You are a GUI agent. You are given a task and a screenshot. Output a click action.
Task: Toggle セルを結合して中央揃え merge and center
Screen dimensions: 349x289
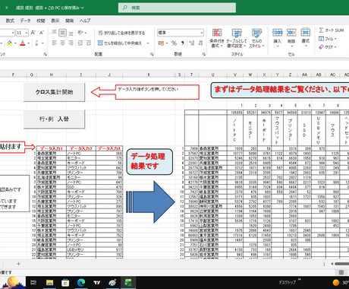click(x=120, y=43)
